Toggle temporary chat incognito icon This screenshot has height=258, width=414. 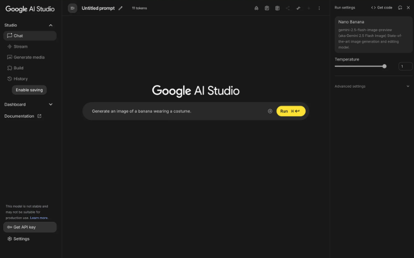click(x=256, y=8)
